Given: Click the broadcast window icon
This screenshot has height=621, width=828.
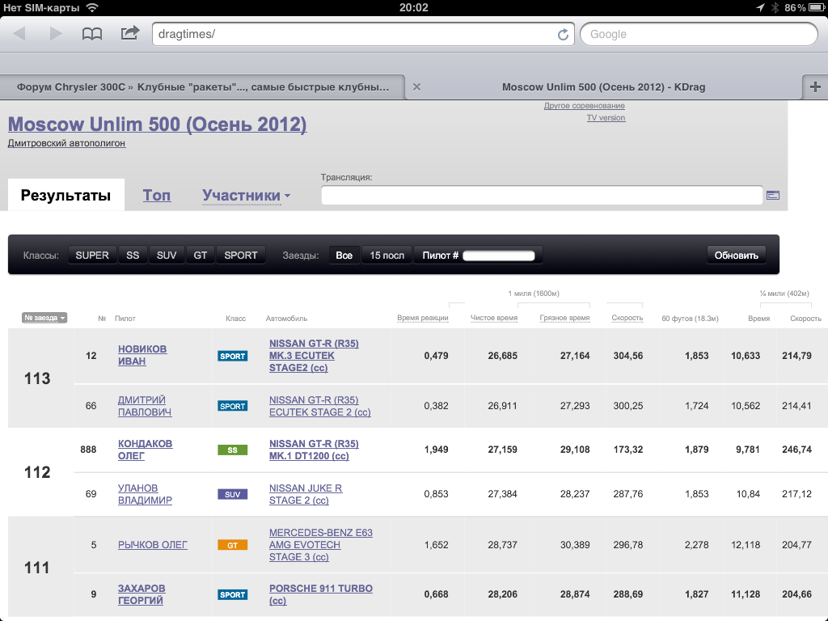Looking at the screenshot, I should point(773,196).
